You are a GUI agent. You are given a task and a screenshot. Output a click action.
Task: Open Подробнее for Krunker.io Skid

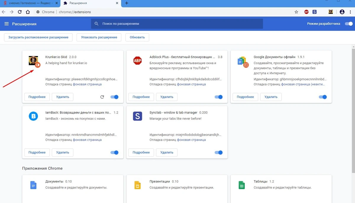37,97
